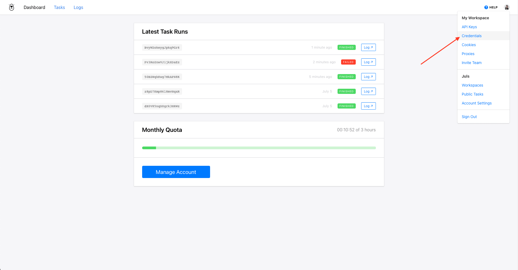Image resolution: width=518 pixels, height=270 pixels.
Task: Switch to the Tasks tab
Action: pyautogui.click(x=59, y=7)
